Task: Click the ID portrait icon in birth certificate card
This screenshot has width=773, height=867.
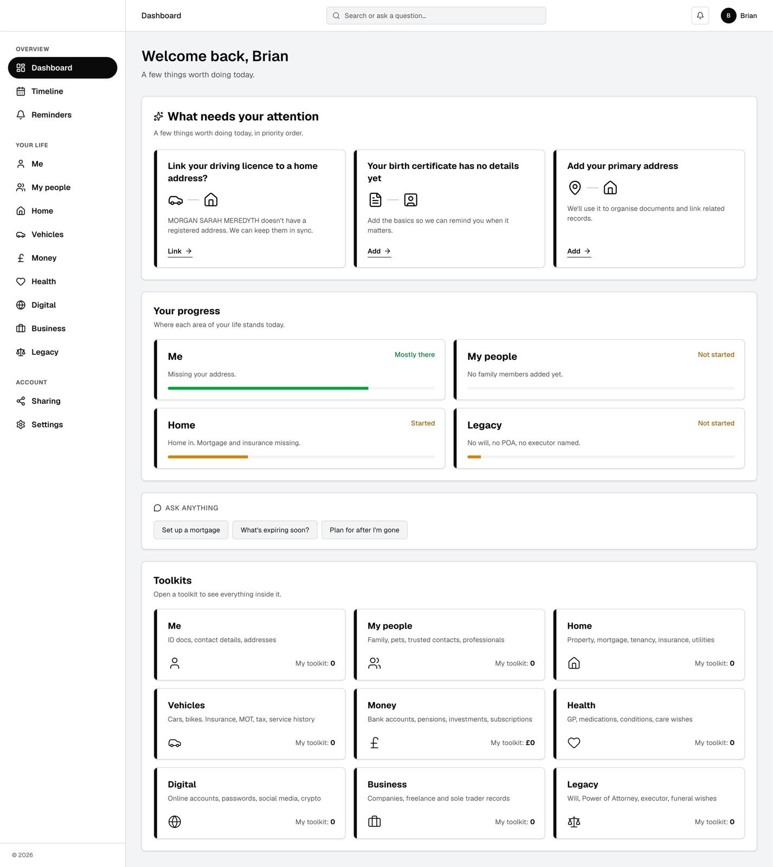Action: point(411,200)
